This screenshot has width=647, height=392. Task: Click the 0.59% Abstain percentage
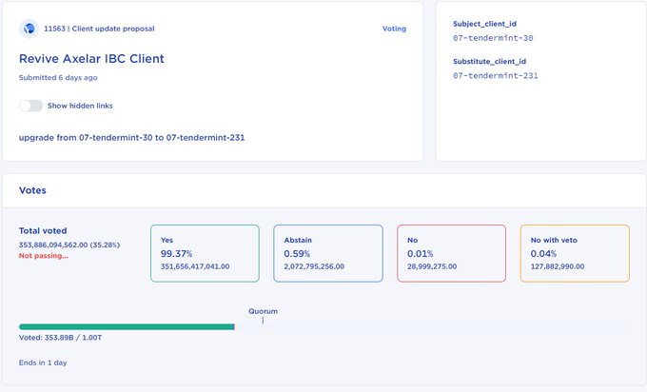click(x=297, y=254)
